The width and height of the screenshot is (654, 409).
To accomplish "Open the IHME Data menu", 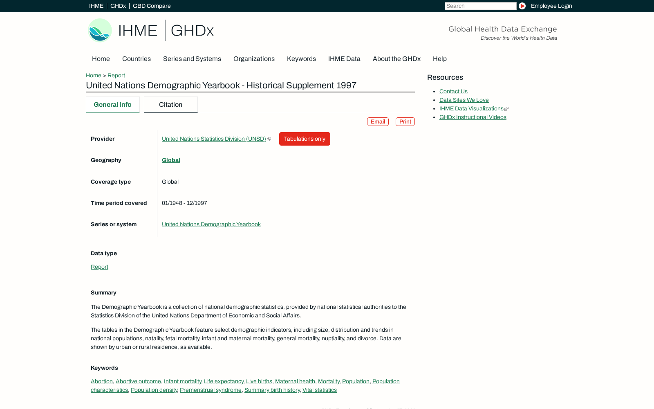I will click(x=344, y=59).
